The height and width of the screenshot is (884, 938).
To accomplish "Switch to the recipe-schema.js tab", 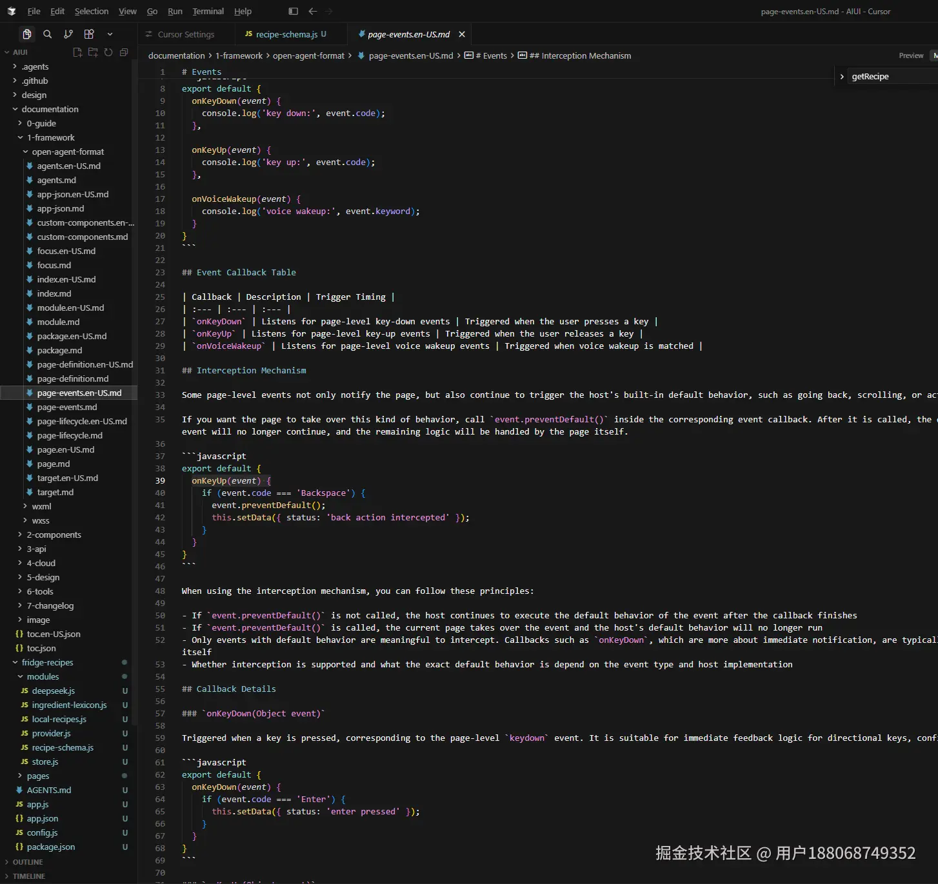I will tap(285, 34).
